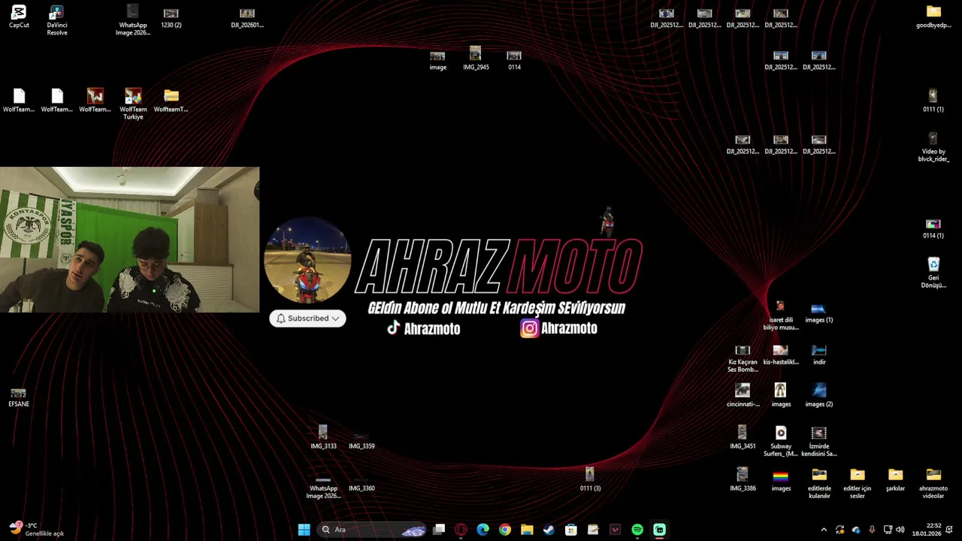
Task: Select the 0114 desktop file
Action: click(514, 59)
